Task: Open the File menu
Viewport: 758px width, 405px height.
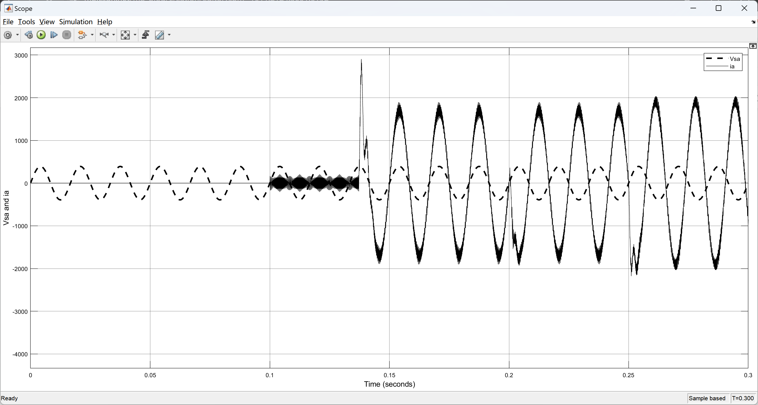Action: tap(8, 22)
